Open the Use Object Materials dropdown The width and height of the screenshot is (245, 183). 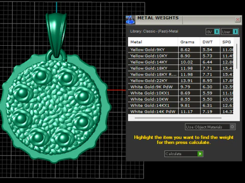210,127
